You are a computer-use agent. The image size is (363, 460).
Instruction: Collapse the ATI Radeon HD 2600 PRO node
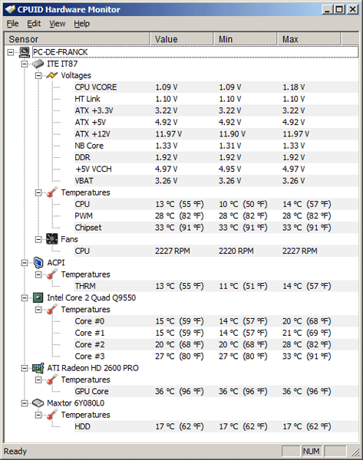(x=25, y=368)
